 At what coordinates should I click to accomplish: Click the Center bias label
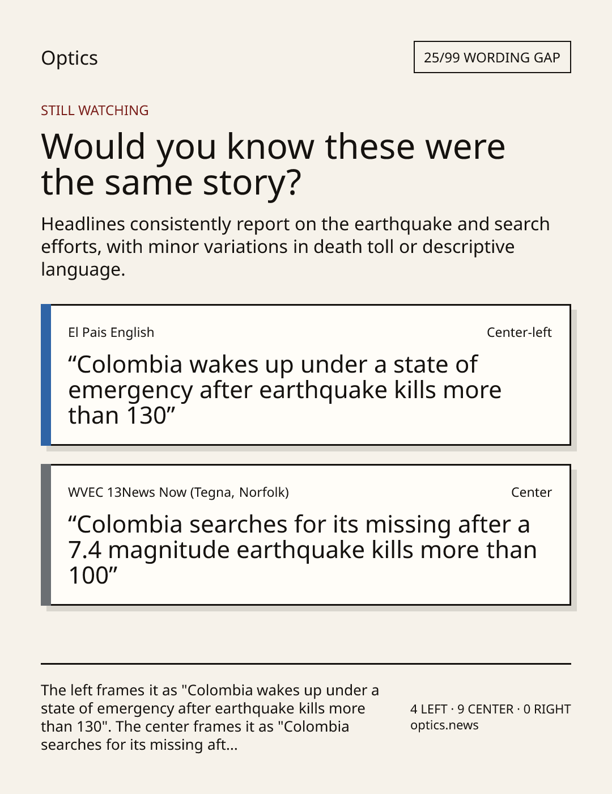coord(532,492)
